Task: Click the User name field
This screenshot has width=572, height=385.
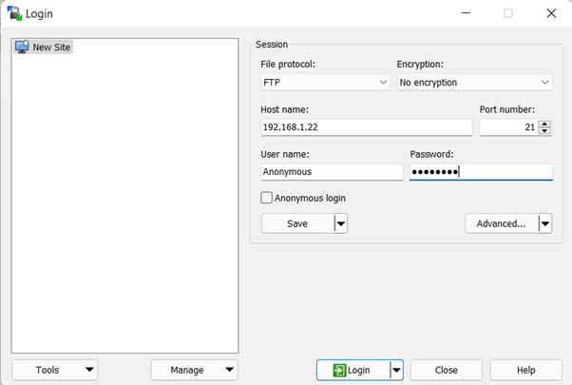Action: click(x=332, y=172)
